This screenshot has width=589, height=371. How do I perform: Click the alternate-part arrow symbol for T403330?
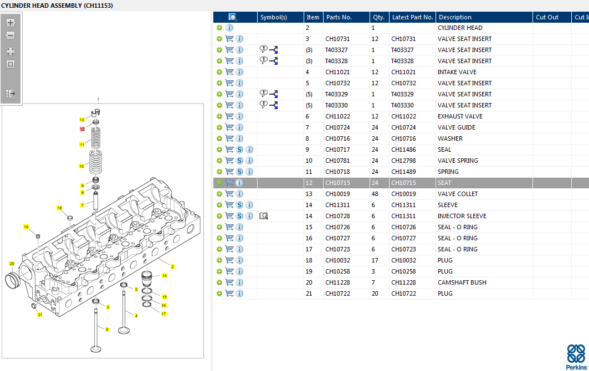tap(274, 105)
